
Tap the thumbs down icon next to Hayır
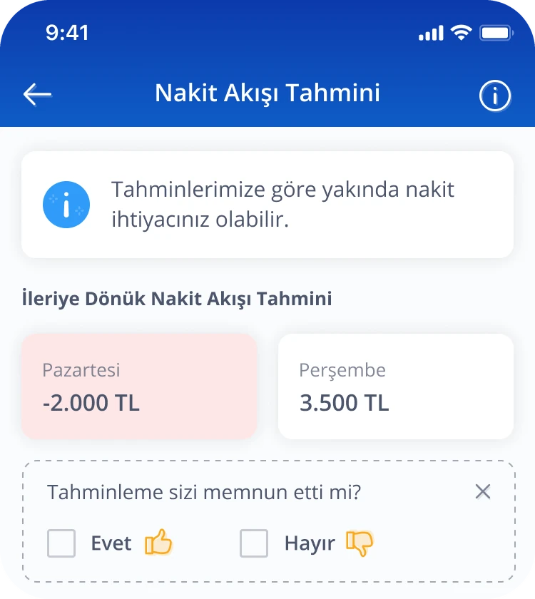[359, 543]
